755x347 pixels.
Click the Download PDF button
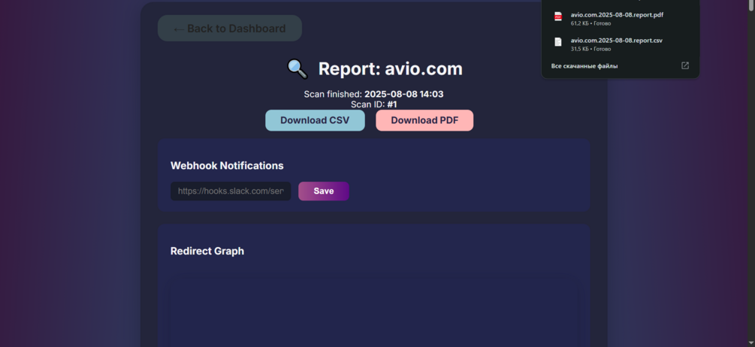[x=424, y=120]
